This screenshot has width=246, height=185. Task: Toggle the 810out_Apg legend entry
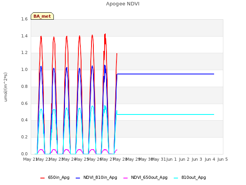(190, 177)
